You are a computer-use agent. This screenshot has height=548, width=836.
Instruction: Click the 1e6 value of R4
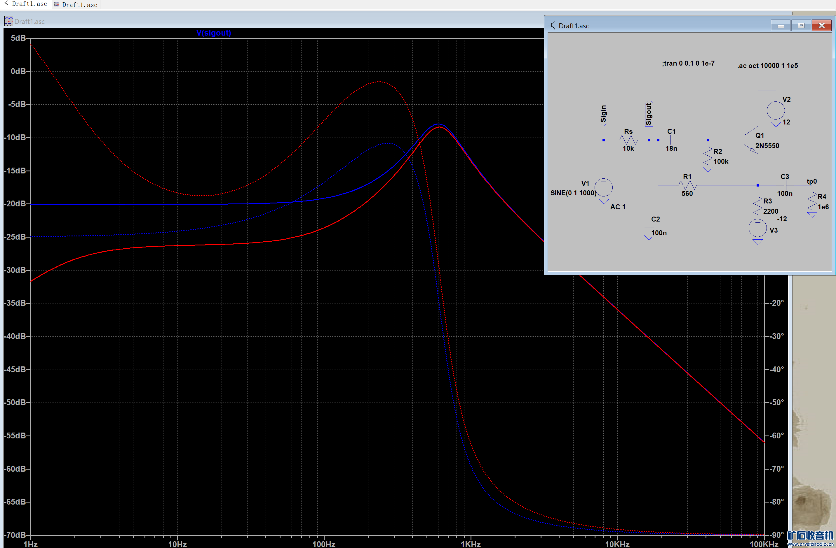(823, 207)
